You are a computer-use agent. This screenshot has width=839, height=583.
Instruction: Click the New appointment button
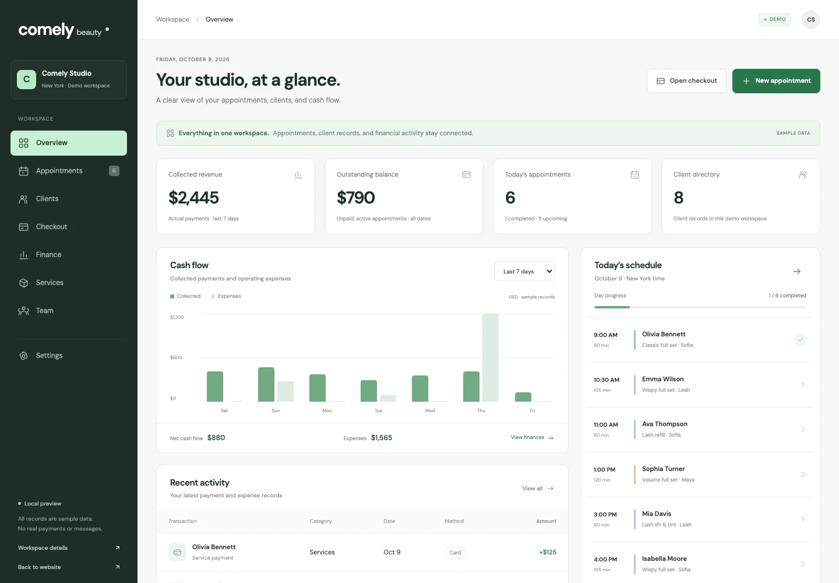tap(776, 81)
